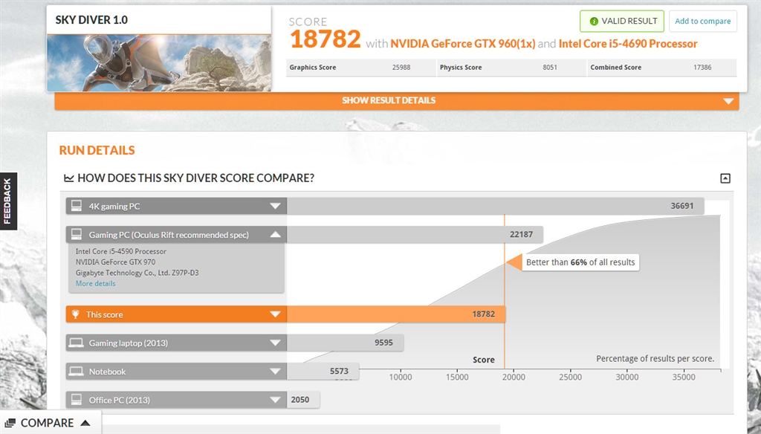Select the 5573 score bar
Screen dimensions: 761x434
(x=323, y=372)
